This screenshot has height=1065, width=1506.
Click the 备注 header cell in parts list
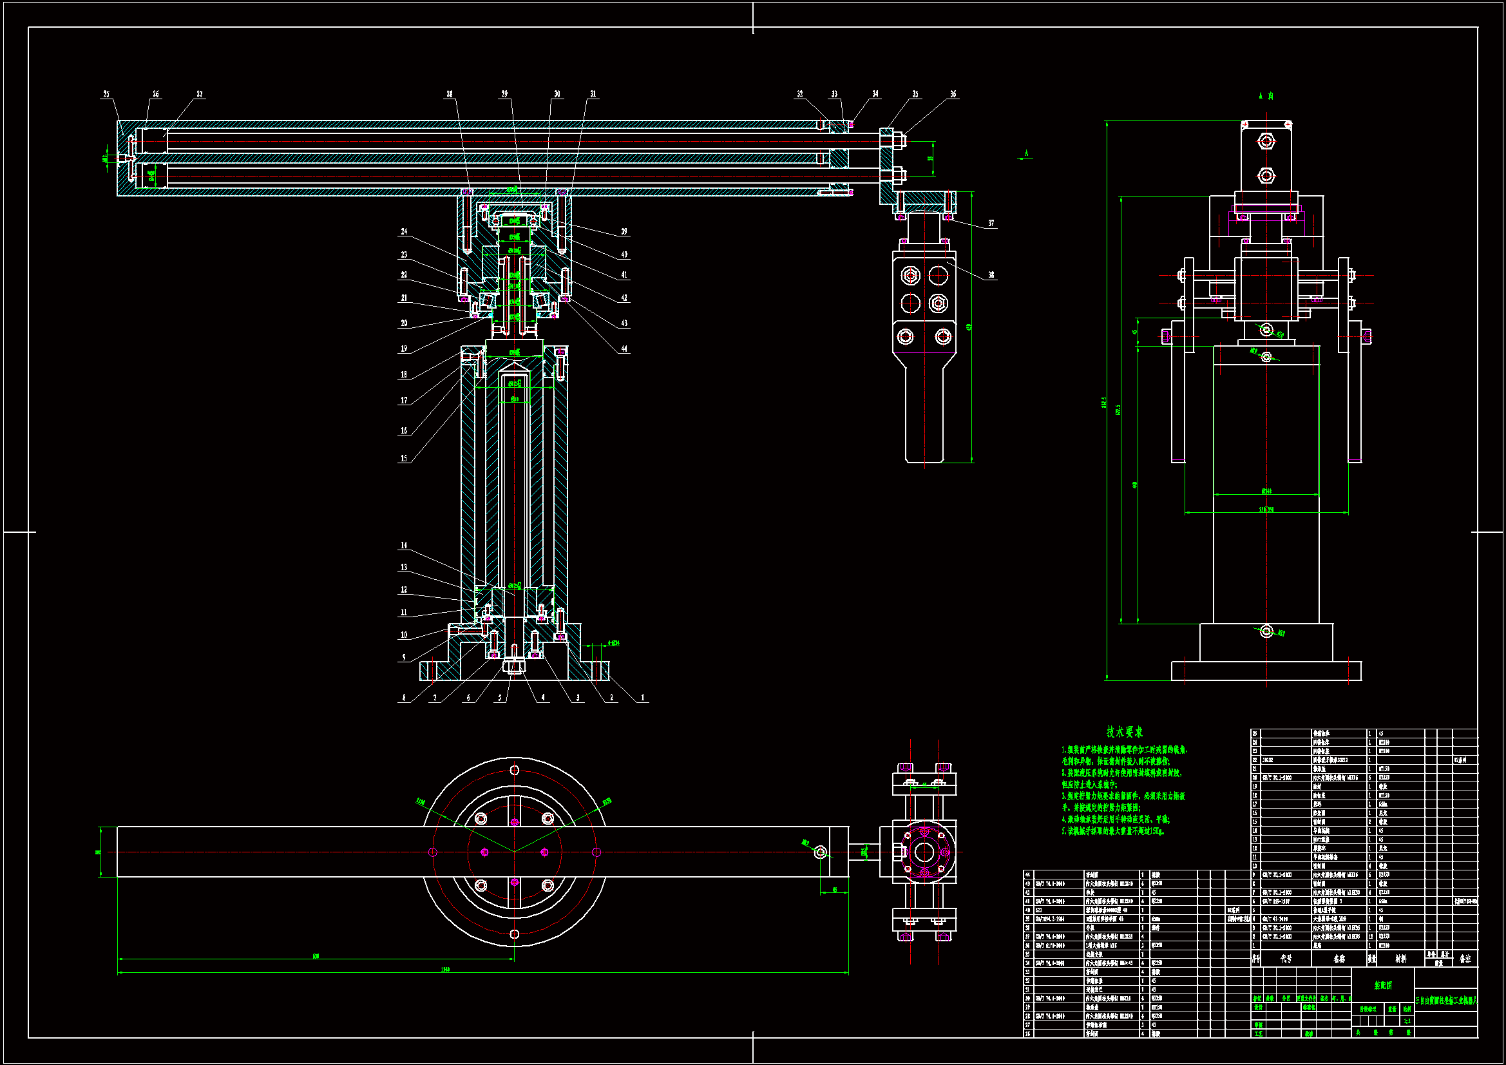click(1465, 959)
